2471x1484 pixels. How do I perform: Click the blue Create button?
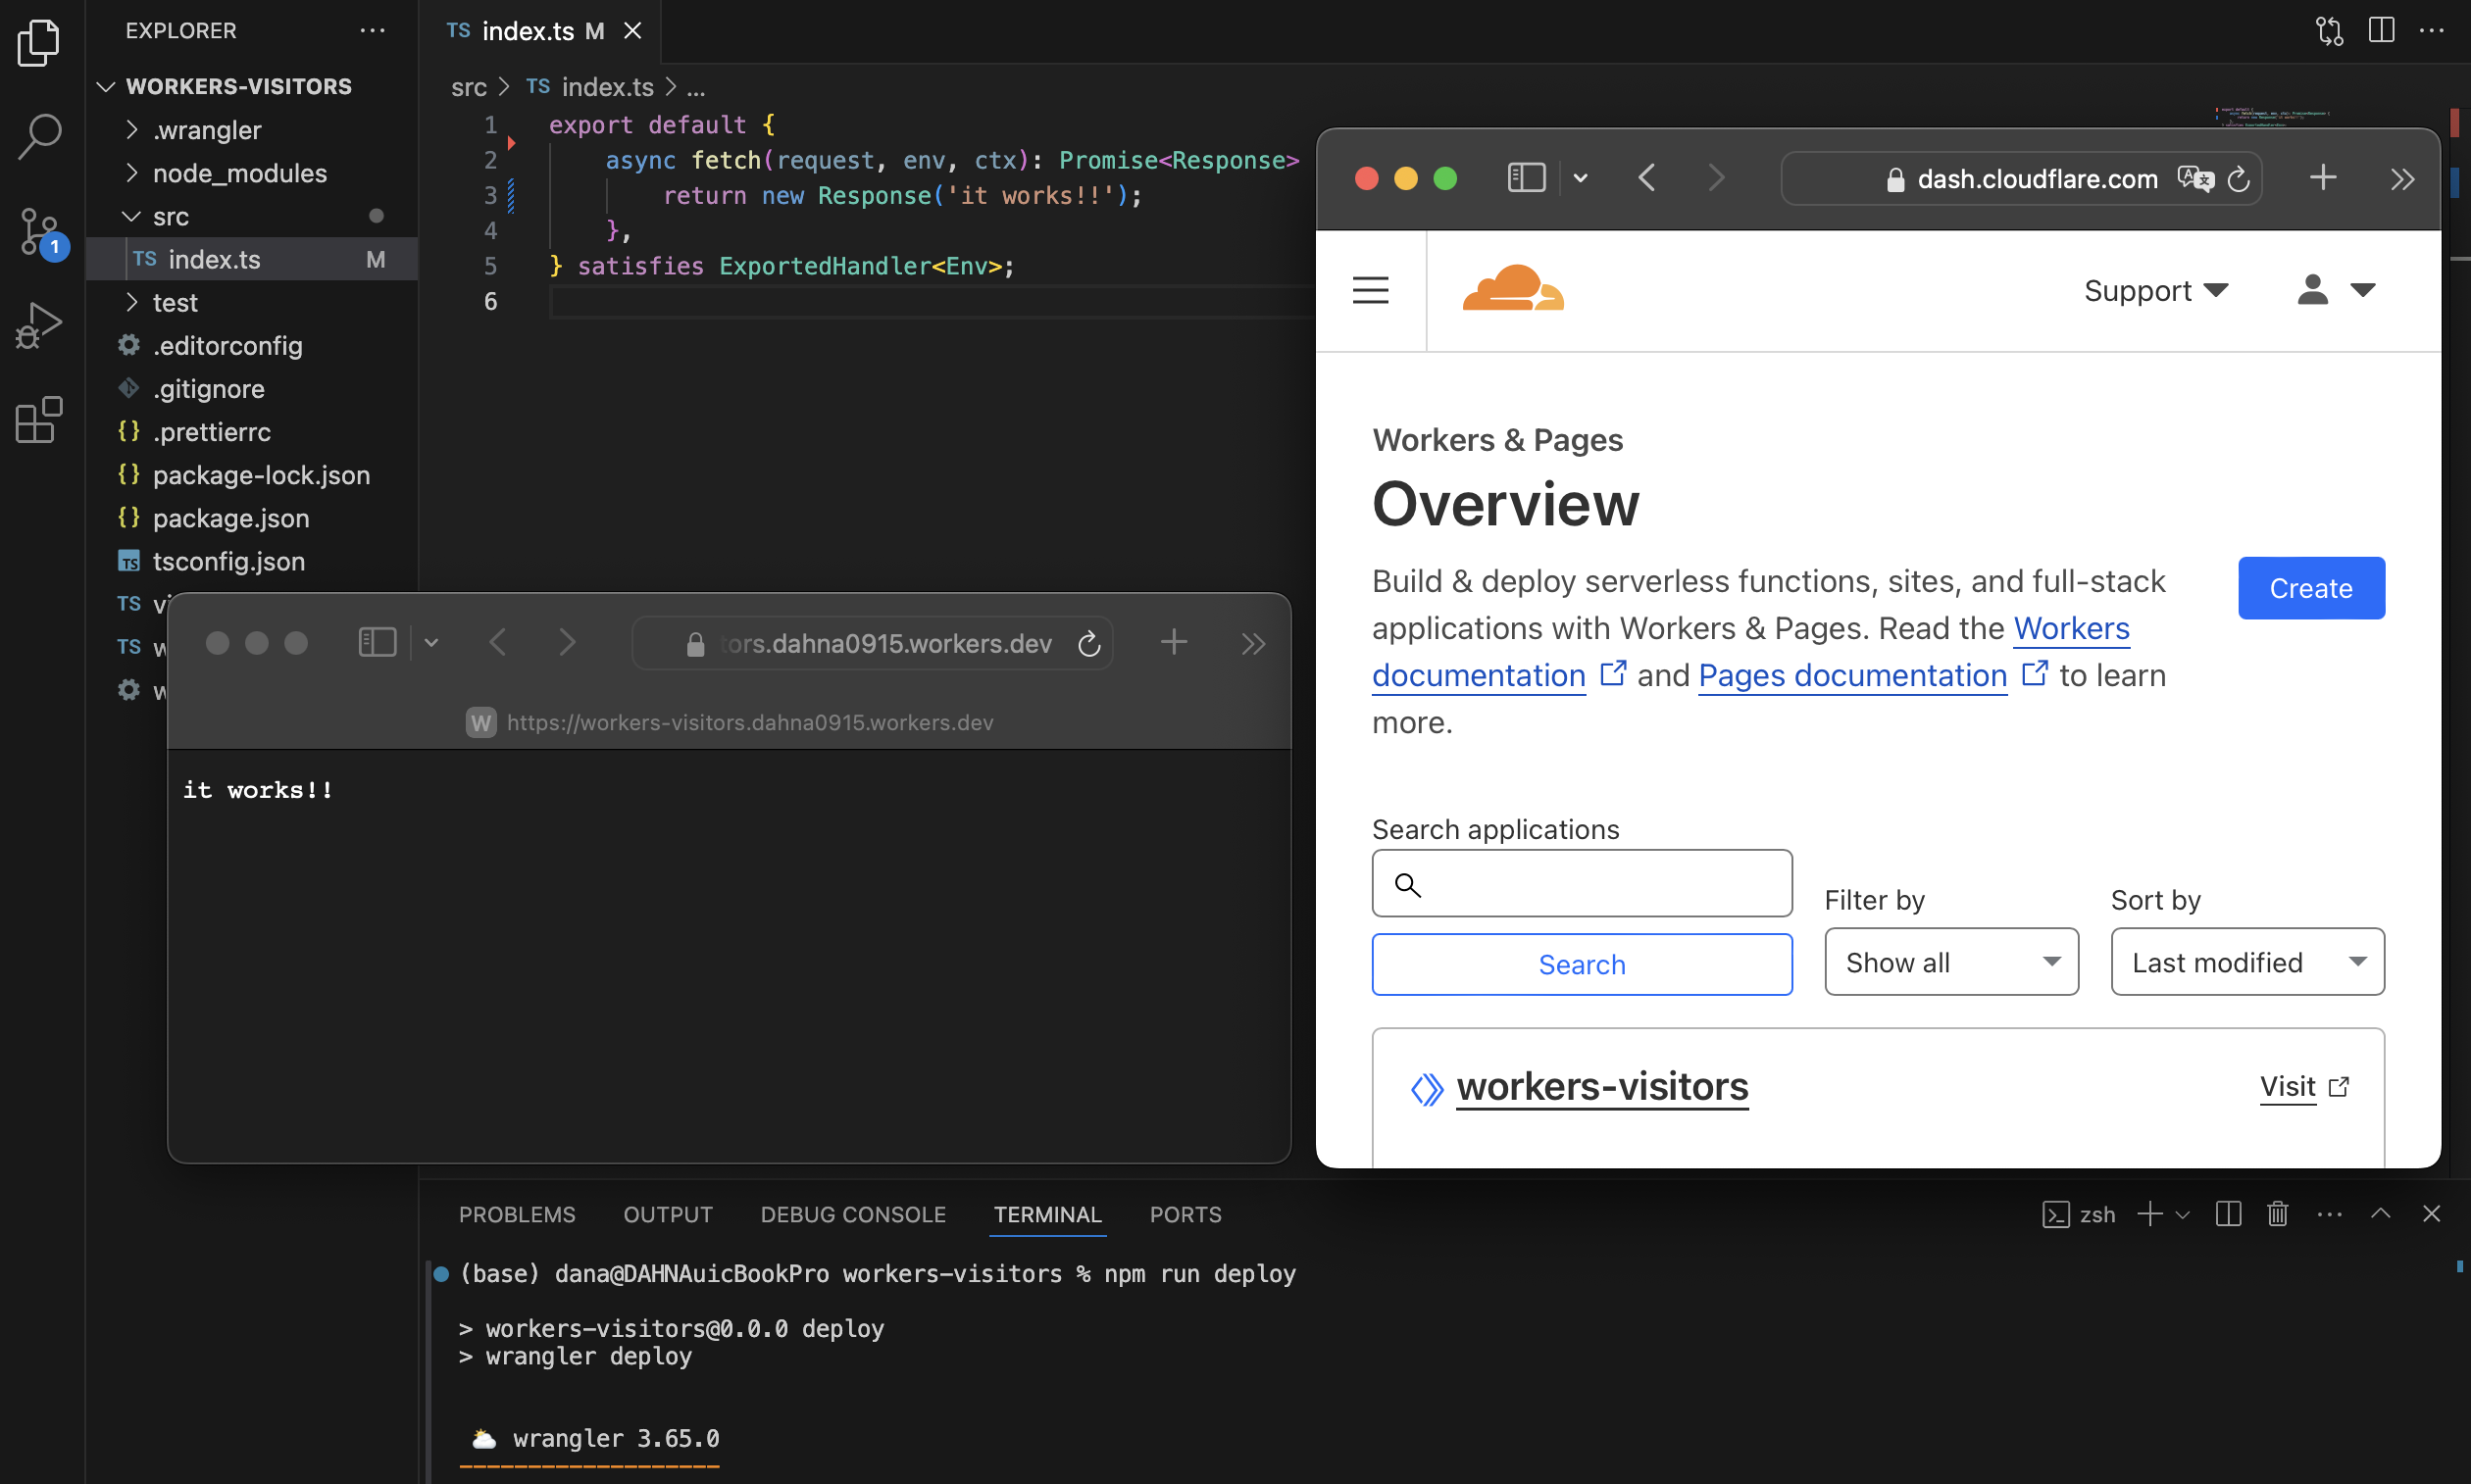[x=2311, y=588]
